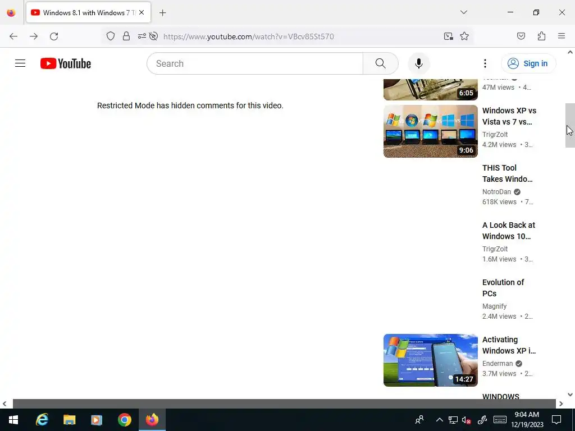The width and height of the screenshot is (575, 431).
Task: Sign in to YouTube
Action: pyautogui.click(x=528, y=63)
